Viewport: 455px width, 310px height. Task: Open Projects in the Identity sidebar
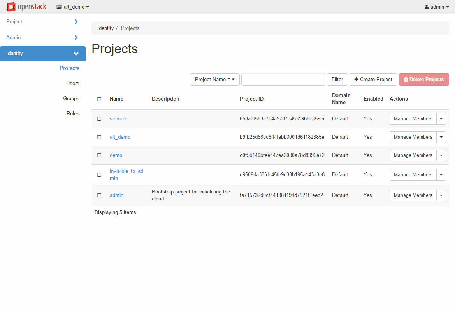click(x=69, y=68)
